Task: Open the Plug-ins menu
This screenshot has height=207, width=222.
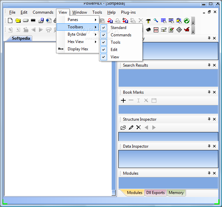Action: click(128, 12)
